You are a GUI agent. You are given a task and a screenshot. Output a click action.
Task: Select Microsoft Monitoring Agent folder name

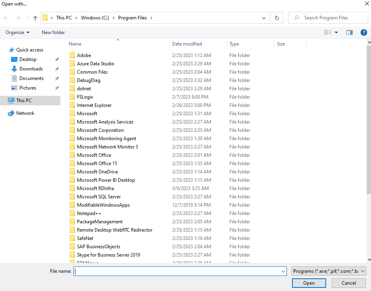pyautogui.click(x=106, y=139)
